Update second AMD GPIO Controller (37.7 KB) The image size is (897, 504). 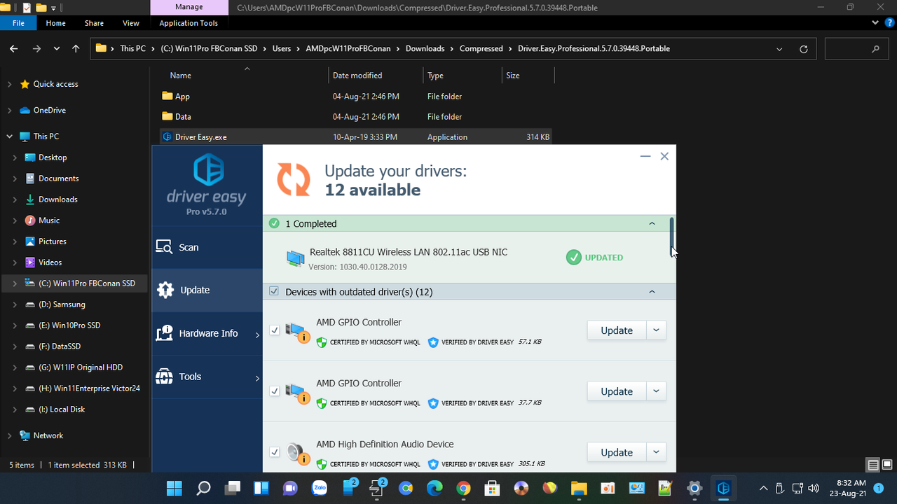pos(617,391)
